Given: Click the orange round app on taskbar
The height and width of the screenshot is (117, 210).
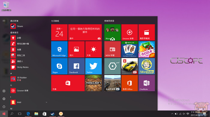Looking at the screenshot, I should (61, 114).
